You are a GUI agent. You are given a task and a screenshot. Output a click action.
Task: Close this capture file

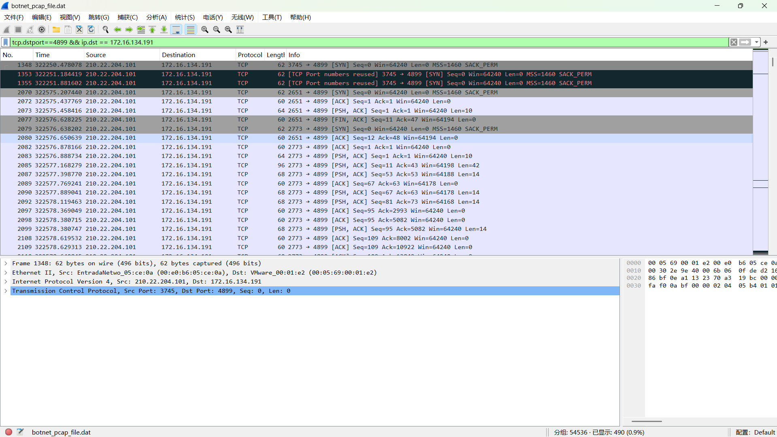(x=79, y=30)
